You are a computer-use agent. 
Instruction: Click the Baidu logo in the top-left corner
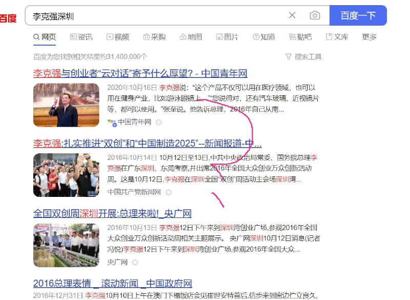8,17
